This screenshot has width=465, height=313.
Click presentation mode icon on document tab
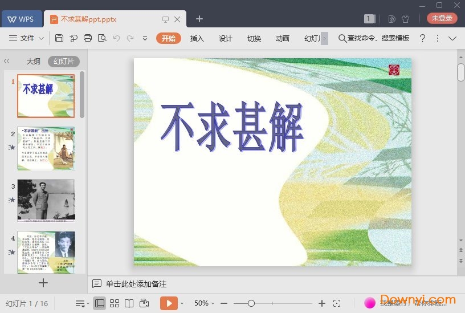coord(165,19)
